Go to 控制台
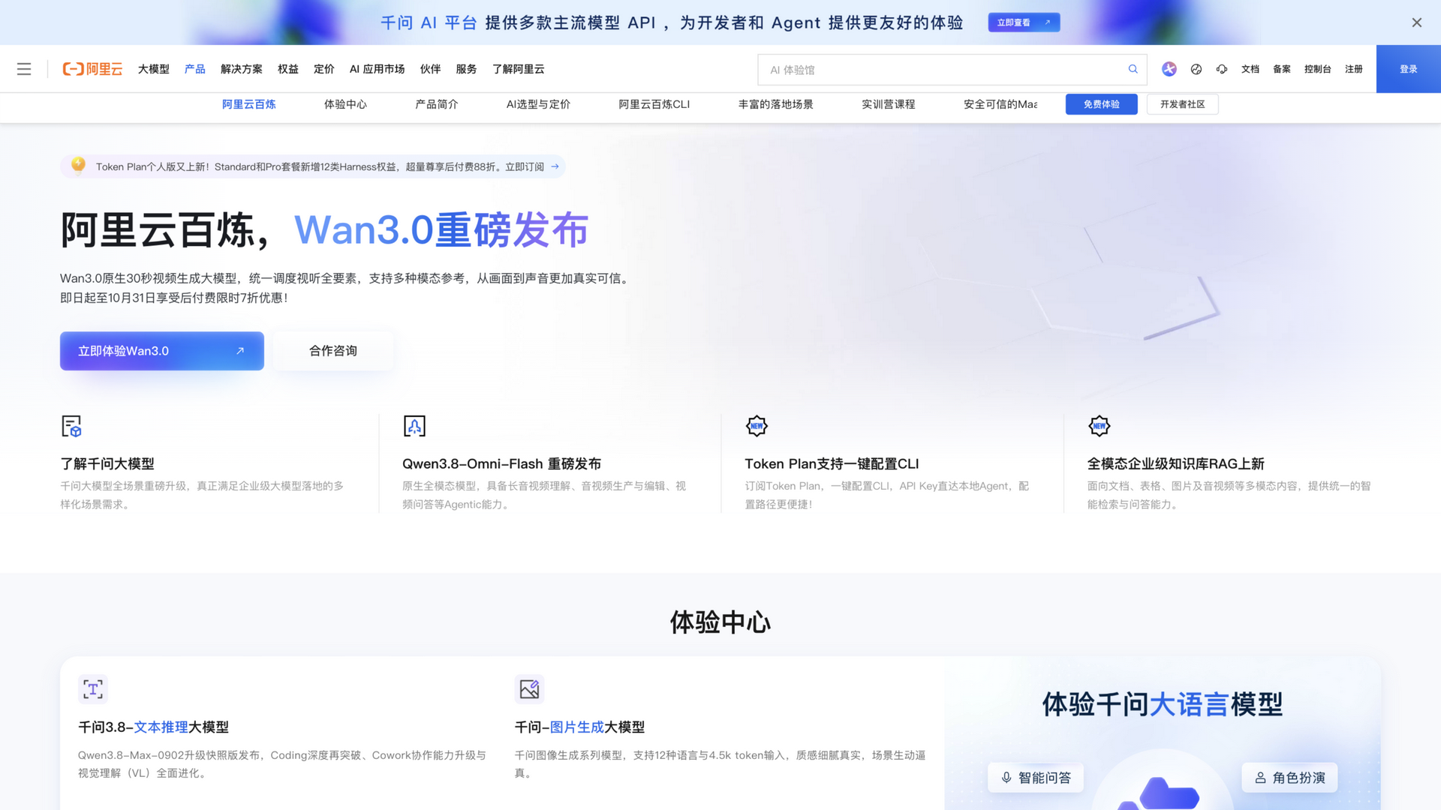The image size is (1441, 810). click(1318, 69)
